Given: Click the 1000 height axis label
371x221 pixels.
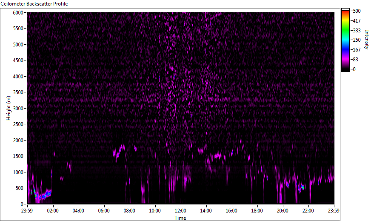Looking at the screenshot, I should 18,172.
